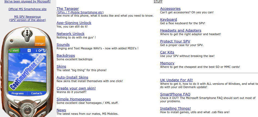
Task: Open Create your own skin! link
Action: (76, 88)
